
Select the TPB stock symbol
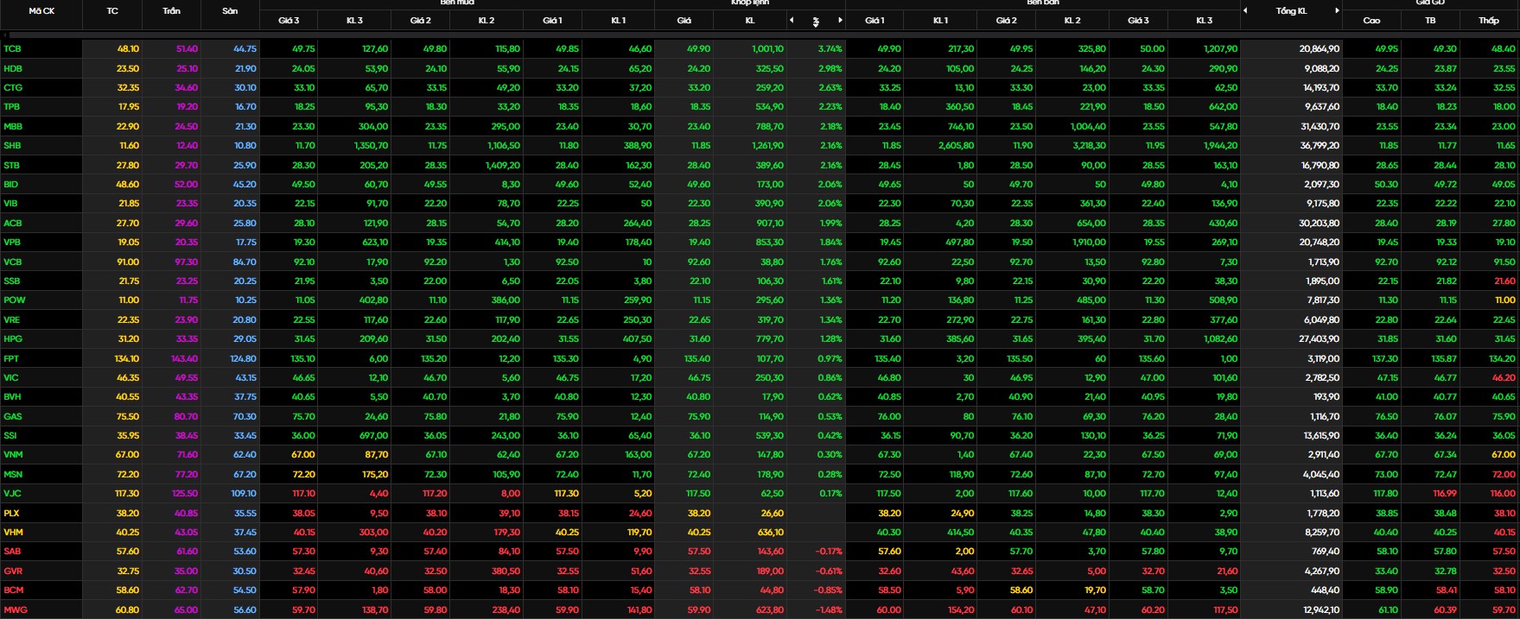[12, 106]
